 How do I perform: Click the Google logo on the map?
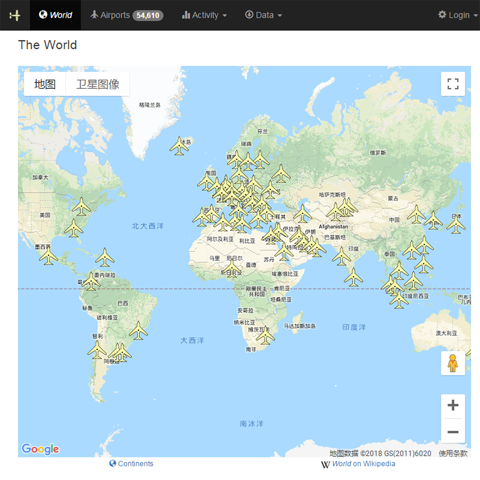point(40,449)
